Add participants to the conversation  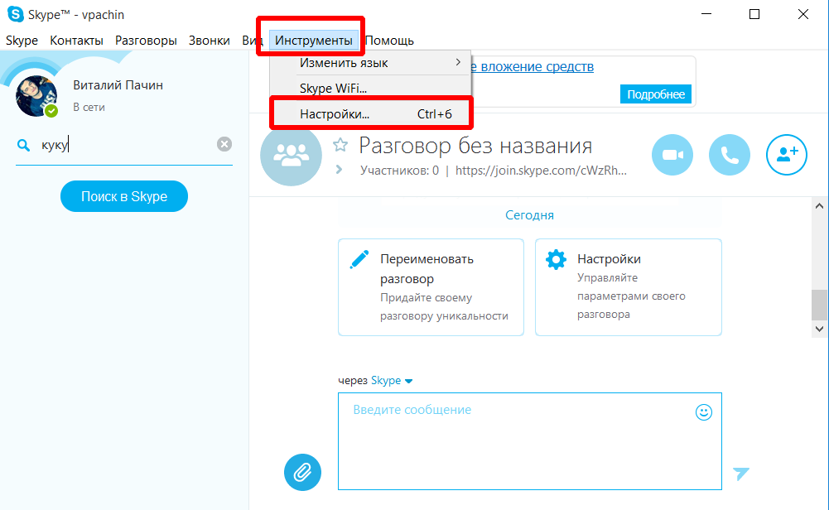[x=786, y=155]
